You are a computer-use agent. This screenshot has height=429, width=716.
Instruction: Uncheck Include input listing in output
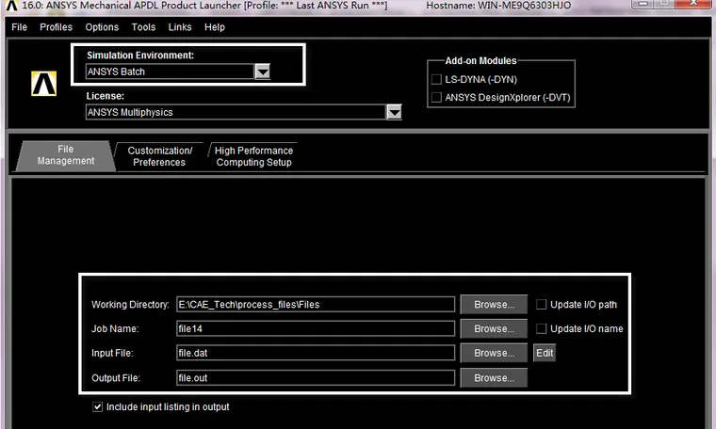click(x=97, y=406)
